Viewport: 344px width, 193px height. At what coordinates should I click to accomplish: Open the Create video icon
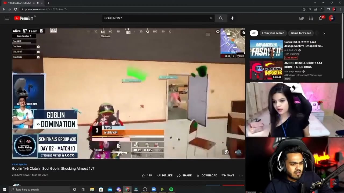pos(302,18)
